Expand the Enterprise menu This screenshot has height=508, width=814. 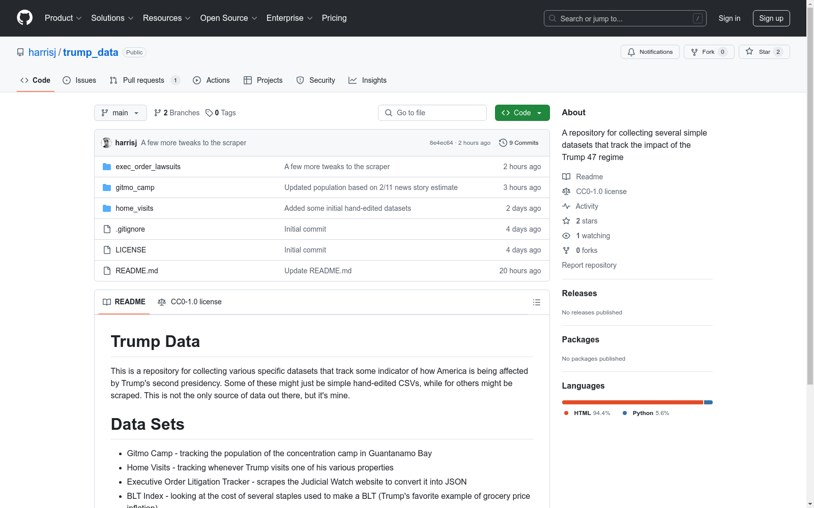(289, 18)
